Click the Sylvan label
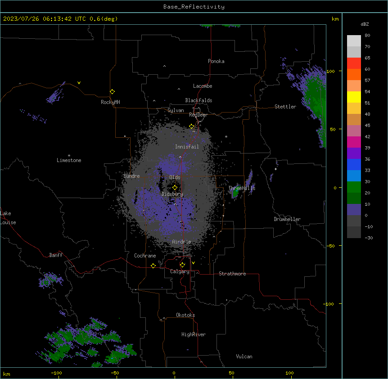Image resolution: width=388 pixels, height=379 pixels. click(x=176, y=110)
